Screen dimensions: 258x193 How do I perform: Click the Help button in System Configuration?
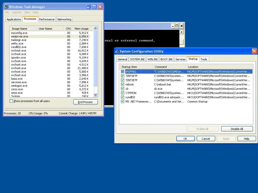pos(247,139)
